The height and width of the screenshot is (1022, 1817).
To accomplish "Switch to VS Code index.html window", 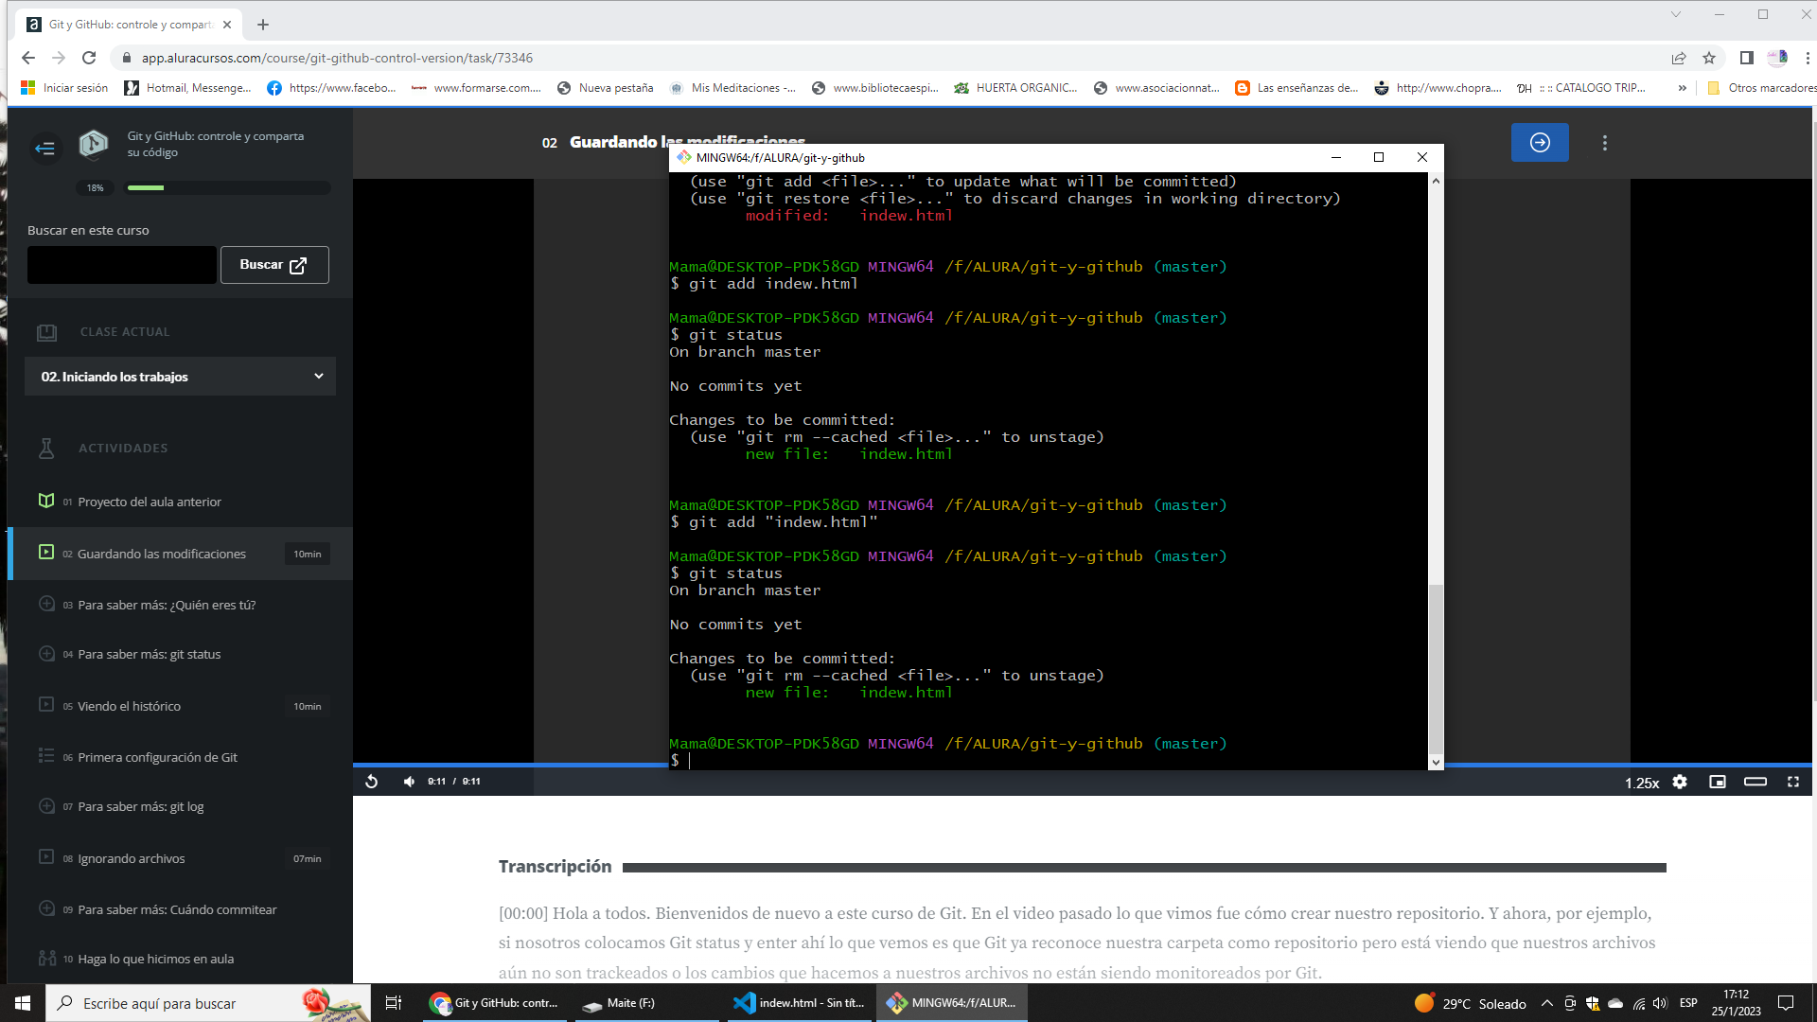I will pos(798,1003).
